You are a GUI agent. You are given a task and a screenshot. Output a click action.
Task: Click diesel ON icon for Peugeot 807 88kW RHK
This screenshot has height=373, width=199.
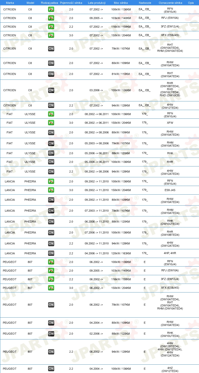pyautogui.click(x=51, y=334)
